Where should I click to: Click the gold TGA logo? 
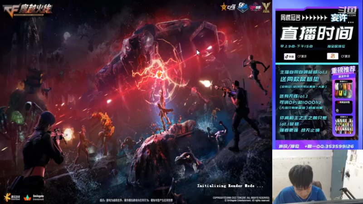pyautogui.click(x=266, y=7)
